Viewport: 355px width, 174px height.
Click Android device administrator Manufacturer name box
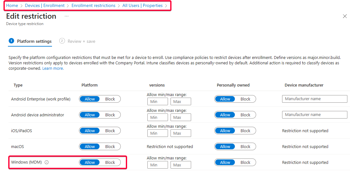tap(314, 115)
